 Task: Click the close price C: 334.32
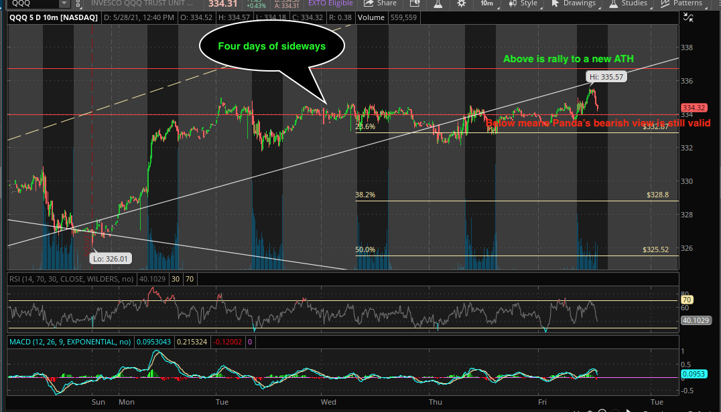coord(307,17)
